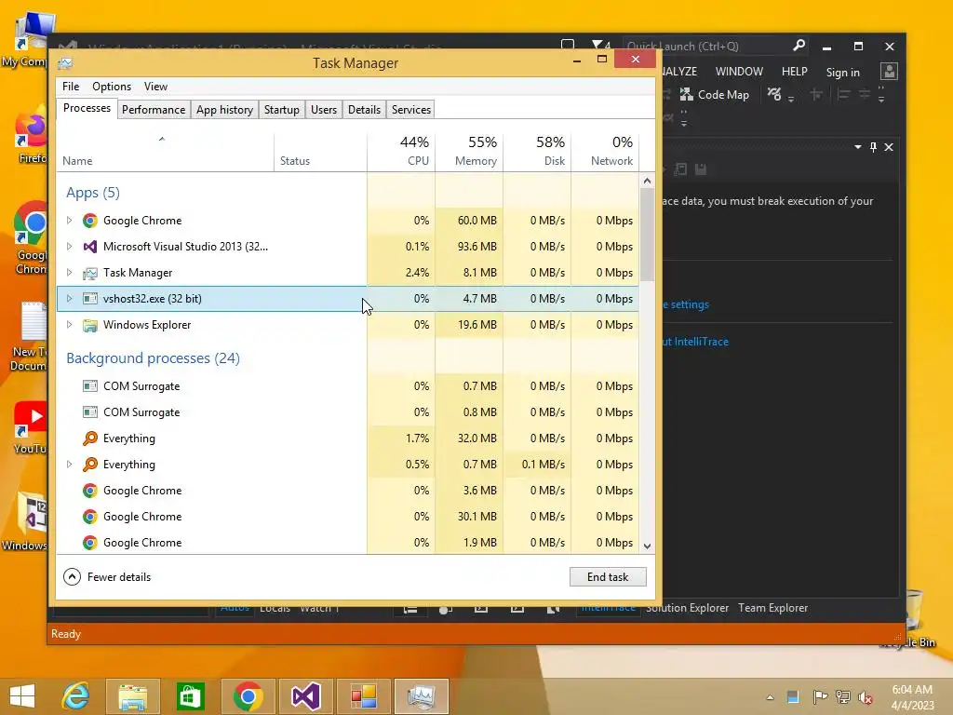
Task: Open the Options menu in Task Manager
Action: pyautogui.click(x=112, y=87)
